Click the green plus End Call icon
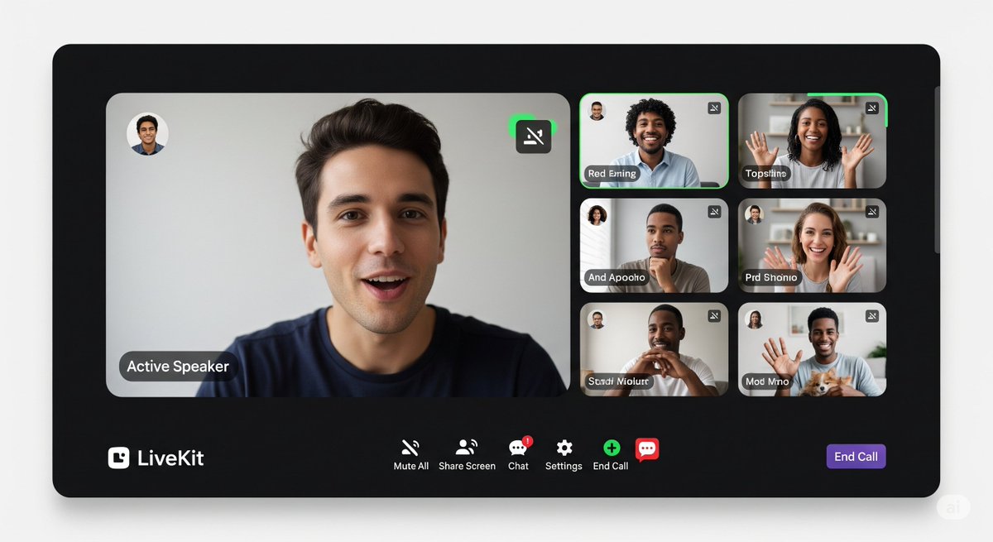Image resolution: width=993 pixels, height=542 pixels. [x=610, y=447]
